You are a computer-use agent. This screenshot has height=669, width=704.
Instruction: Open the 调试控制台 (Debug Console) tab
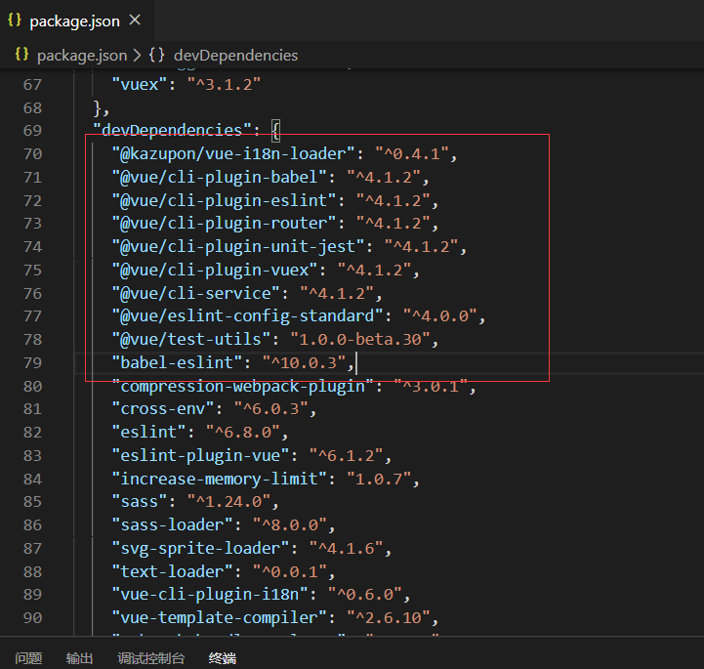[150, 658]
